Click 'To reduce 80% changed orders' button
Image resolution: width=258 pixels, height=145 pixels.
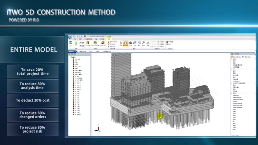[33, 115]
